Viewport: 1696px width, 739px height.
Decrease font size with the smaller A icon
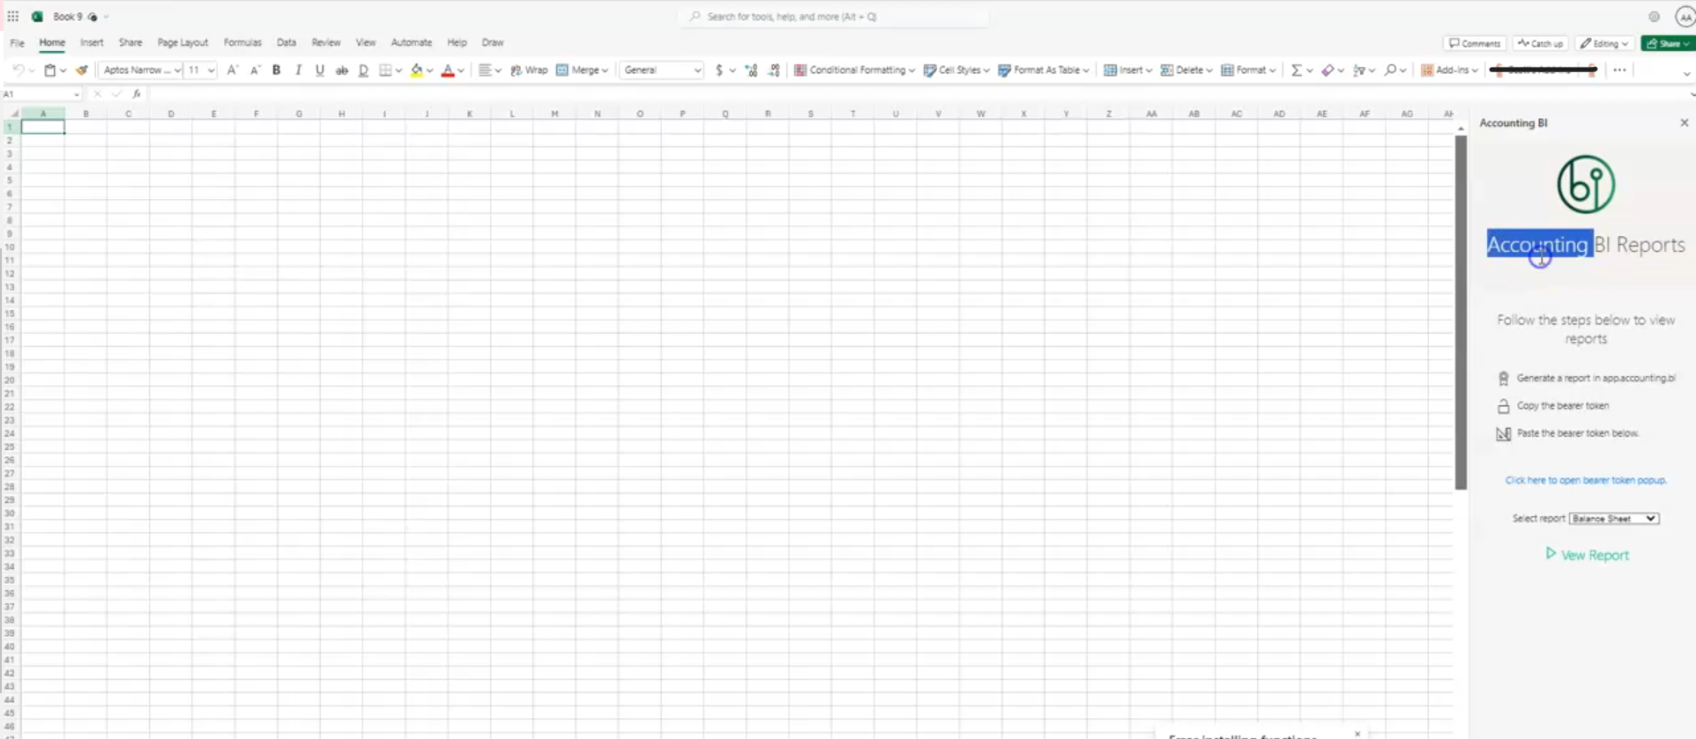[x=255, y=70]
